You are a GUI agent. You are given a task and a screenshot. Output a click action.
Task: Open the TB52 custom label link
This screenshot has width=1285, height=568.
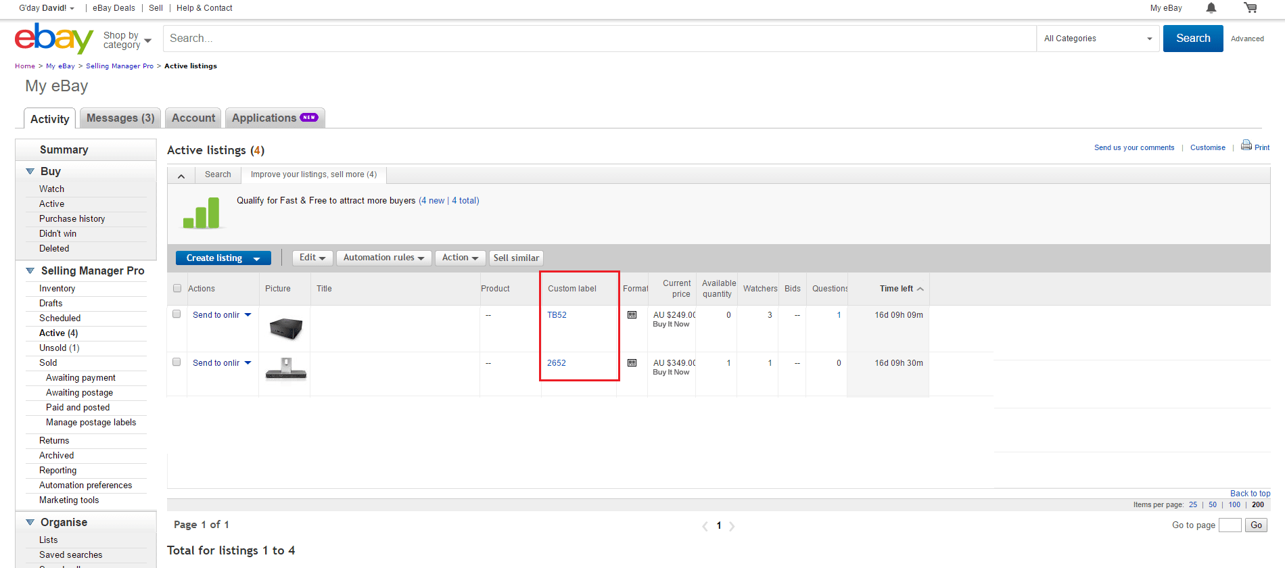[557, 315]
